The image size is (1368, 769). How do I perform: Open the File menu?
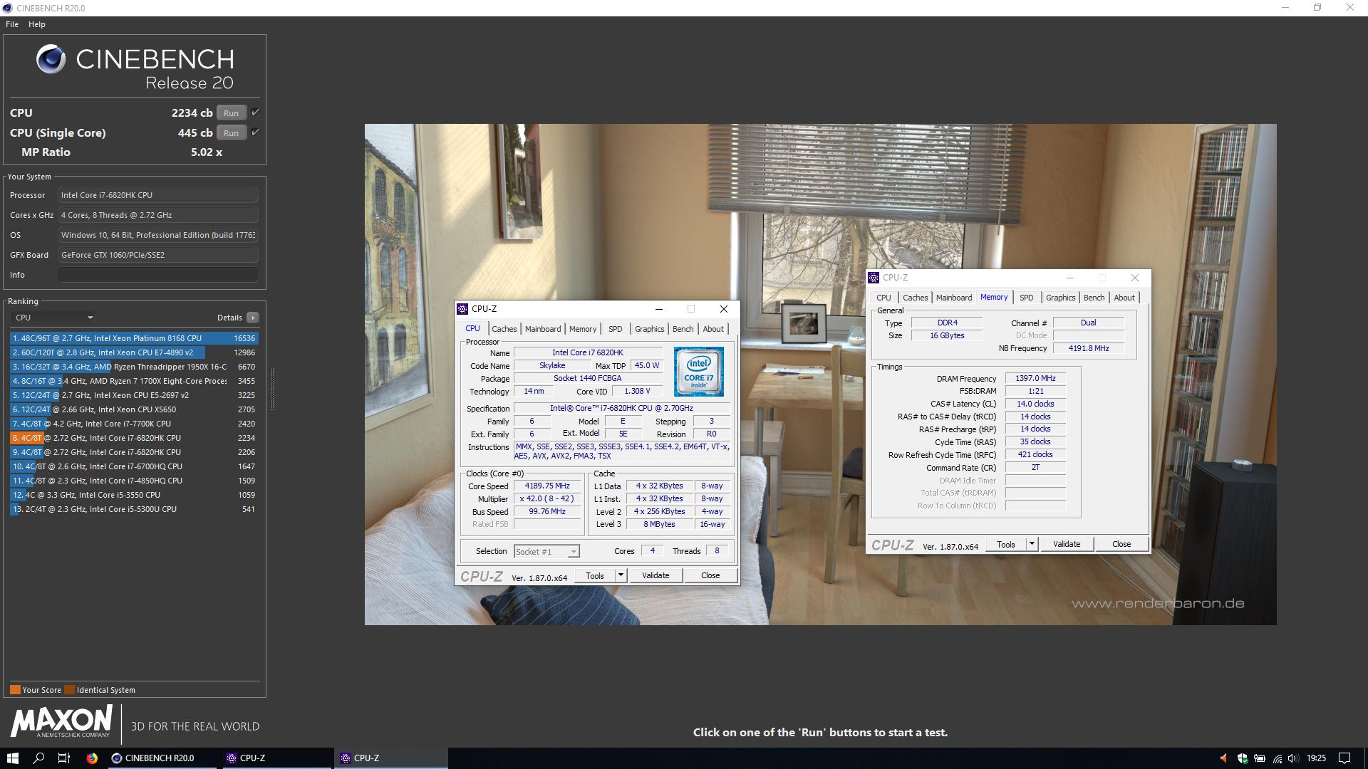pyautogui.click(x=12, y=24)
